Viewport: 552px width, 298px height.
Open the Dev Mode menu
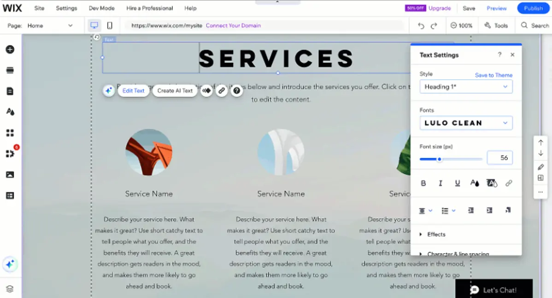(x=101, y=8)
